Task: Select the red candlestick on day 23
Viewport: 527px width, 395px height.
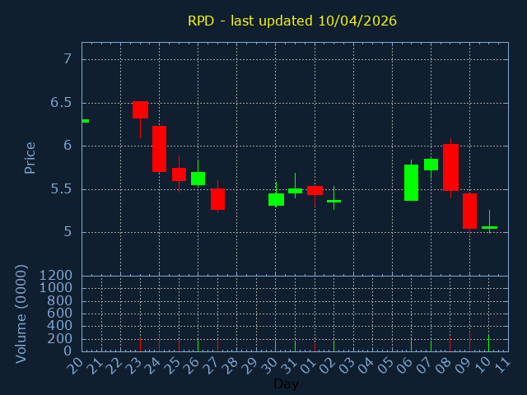Action: pyautogui.click(x=140, y=109)
